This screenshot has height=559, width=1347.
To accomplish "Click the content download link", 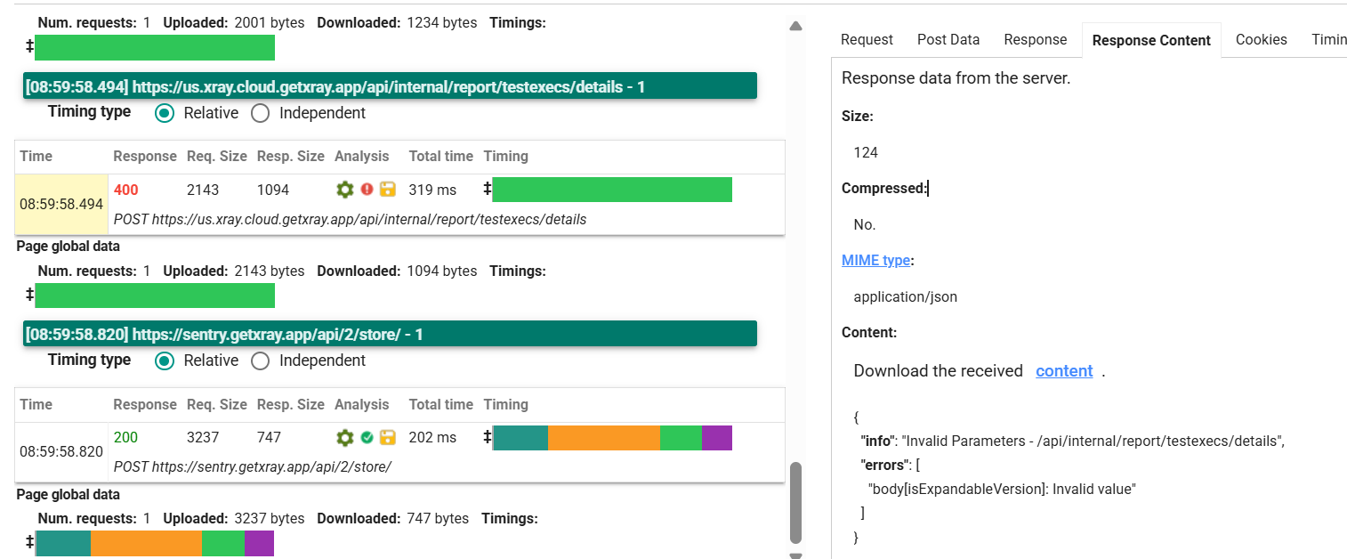I will pos(1064,371).
